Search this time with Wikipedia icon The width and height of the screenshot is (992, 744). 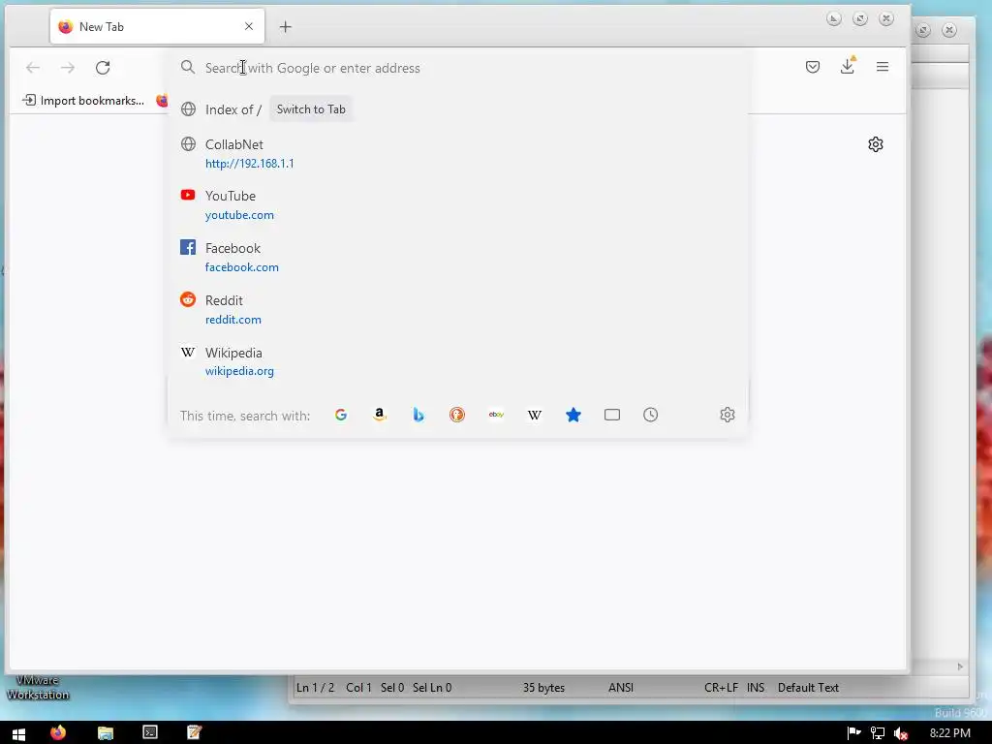pos(535,415)
